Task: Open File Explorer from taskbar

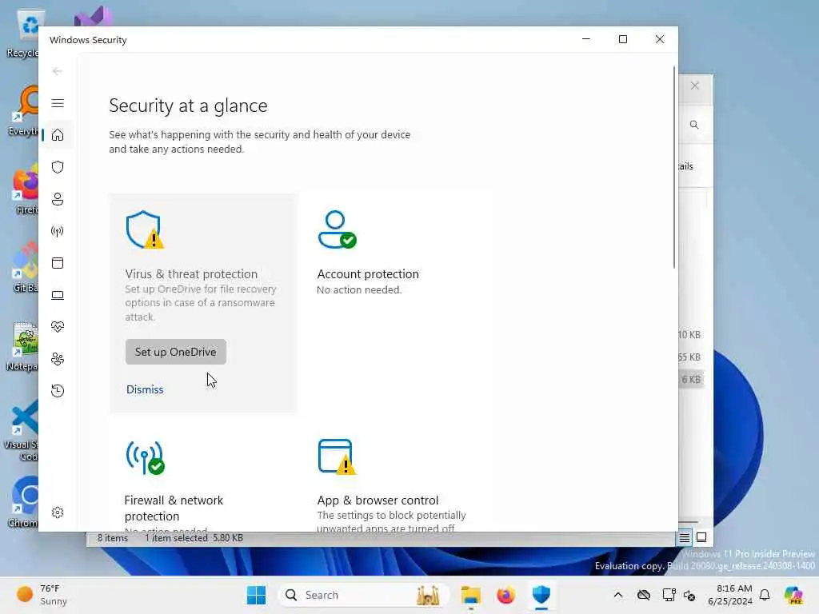Action: [470, 595]
